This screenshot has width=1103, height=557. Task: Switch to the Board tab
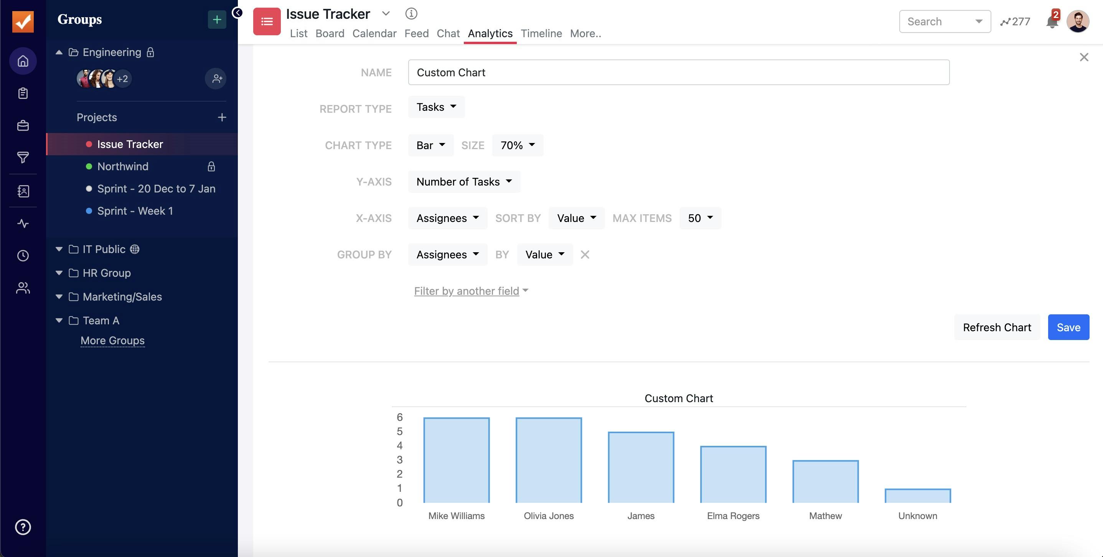329,33
